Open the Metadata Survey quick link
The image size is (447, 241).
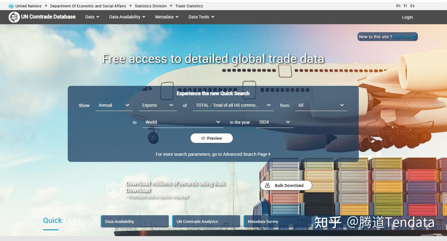point(278,221)
